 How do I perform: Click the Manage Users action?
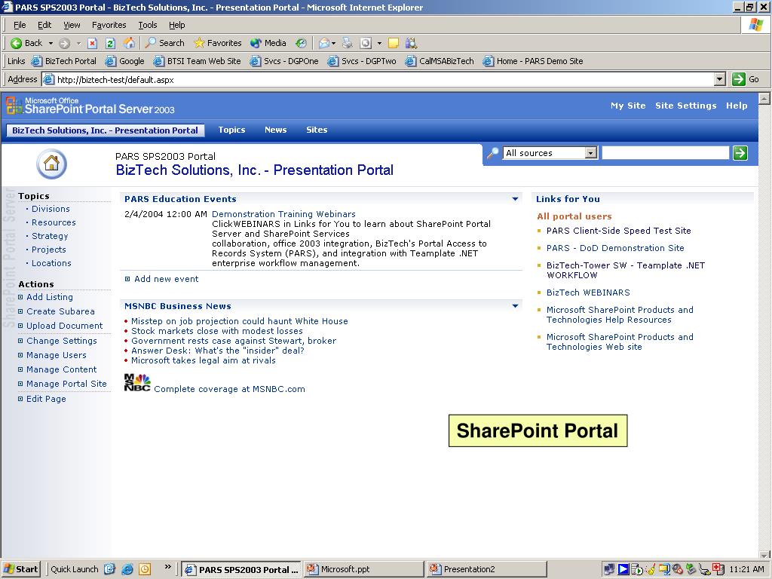tap(56, 355)
